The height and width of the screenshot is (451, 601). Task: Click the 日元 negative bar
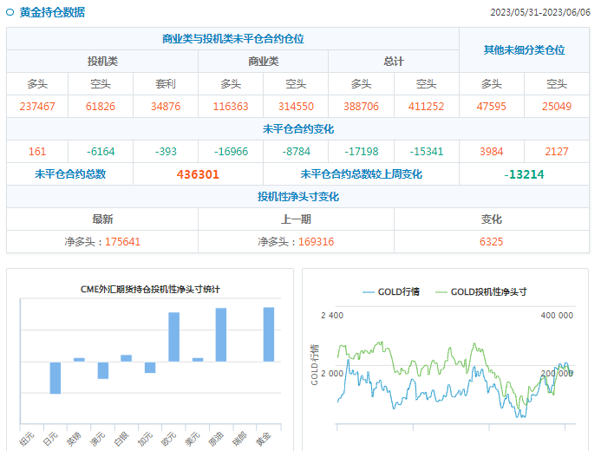(56, 377)
